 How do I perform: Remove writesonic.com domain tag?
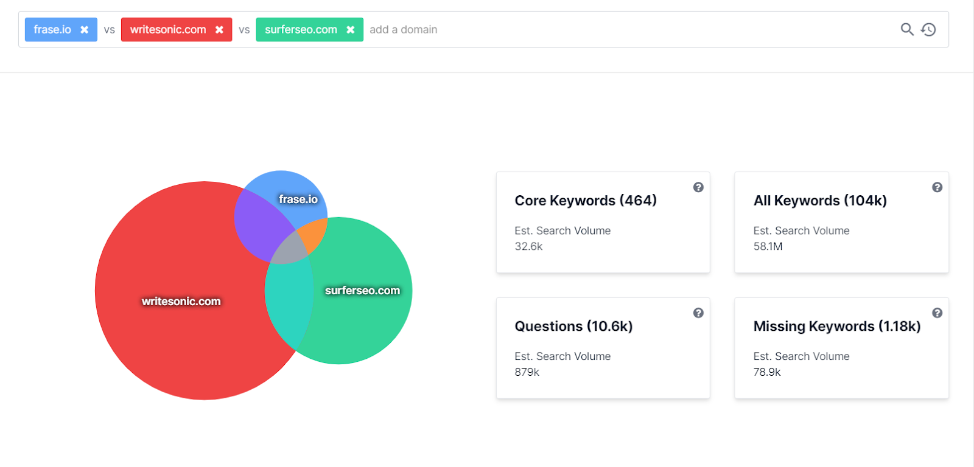click(219, 30)
